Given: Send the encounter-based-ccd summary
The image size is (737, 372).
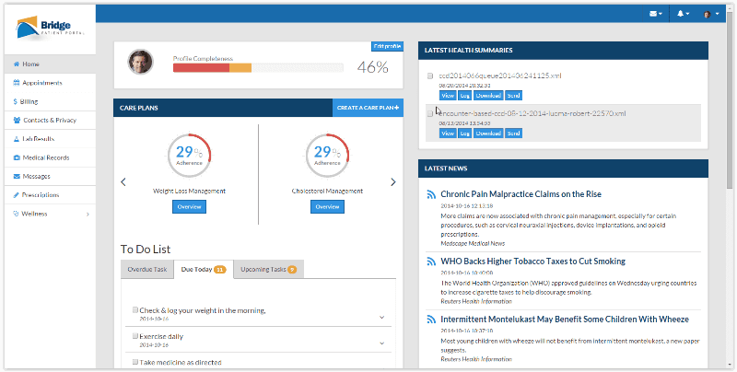Looking at the screenshot, I should click(x=514, y=134).
